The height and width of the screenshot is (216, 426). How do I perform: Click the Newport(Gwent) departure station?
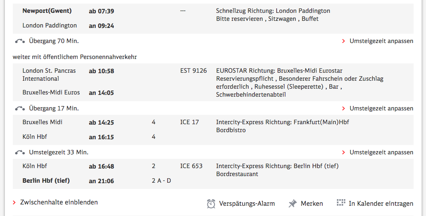[47, 11]
